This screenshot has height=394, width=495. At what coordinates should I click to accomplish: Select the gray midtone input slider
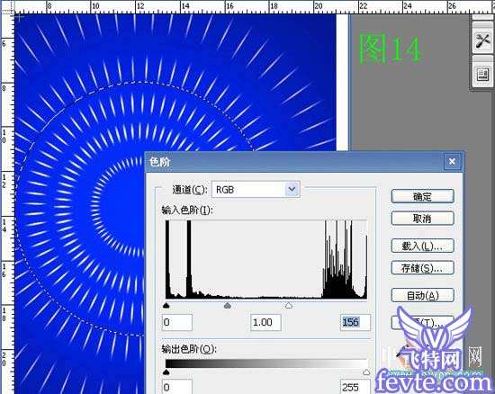228,305
